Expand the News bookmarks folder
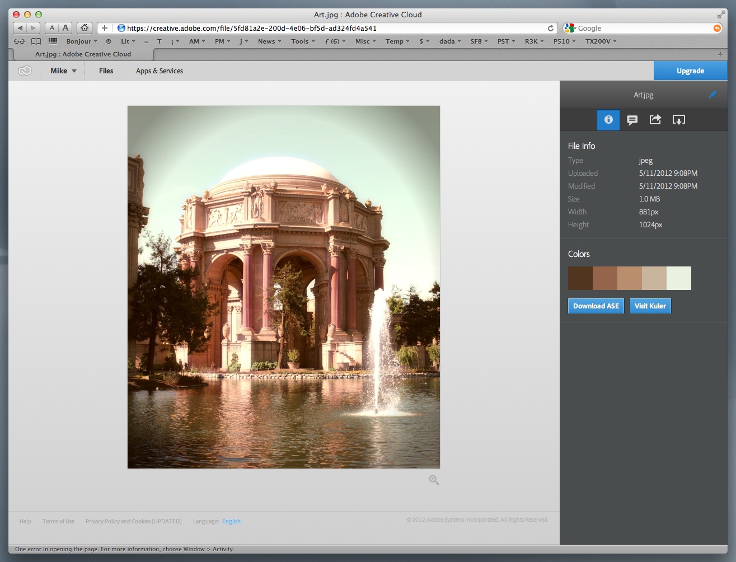This screenshot has width=736, height=562. coord(269,41)
